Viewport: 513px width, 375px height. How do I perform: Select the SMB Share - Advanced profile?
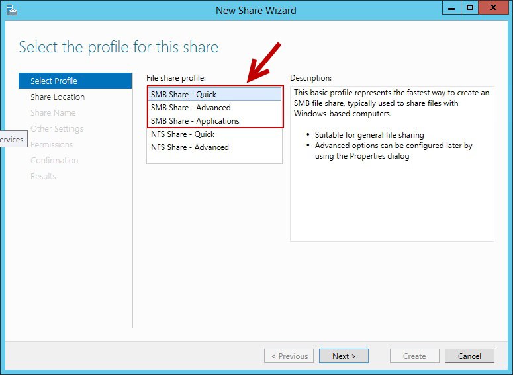coord(214,108)
